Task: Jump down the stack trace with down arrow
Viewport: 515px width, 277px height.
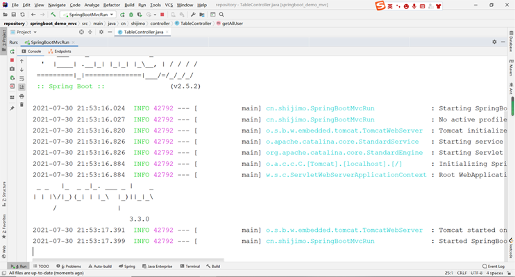Action: (x=22, y=69)
